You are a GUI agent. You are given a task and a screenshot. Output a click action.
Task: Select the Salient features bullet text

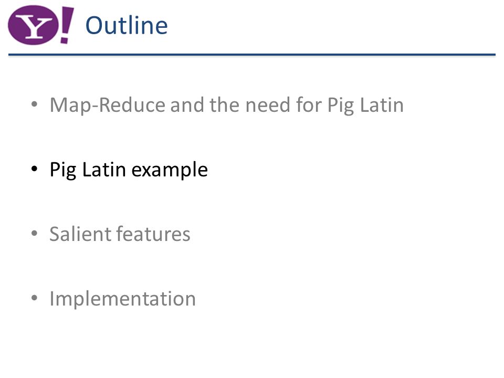click(x=120, y=234)
